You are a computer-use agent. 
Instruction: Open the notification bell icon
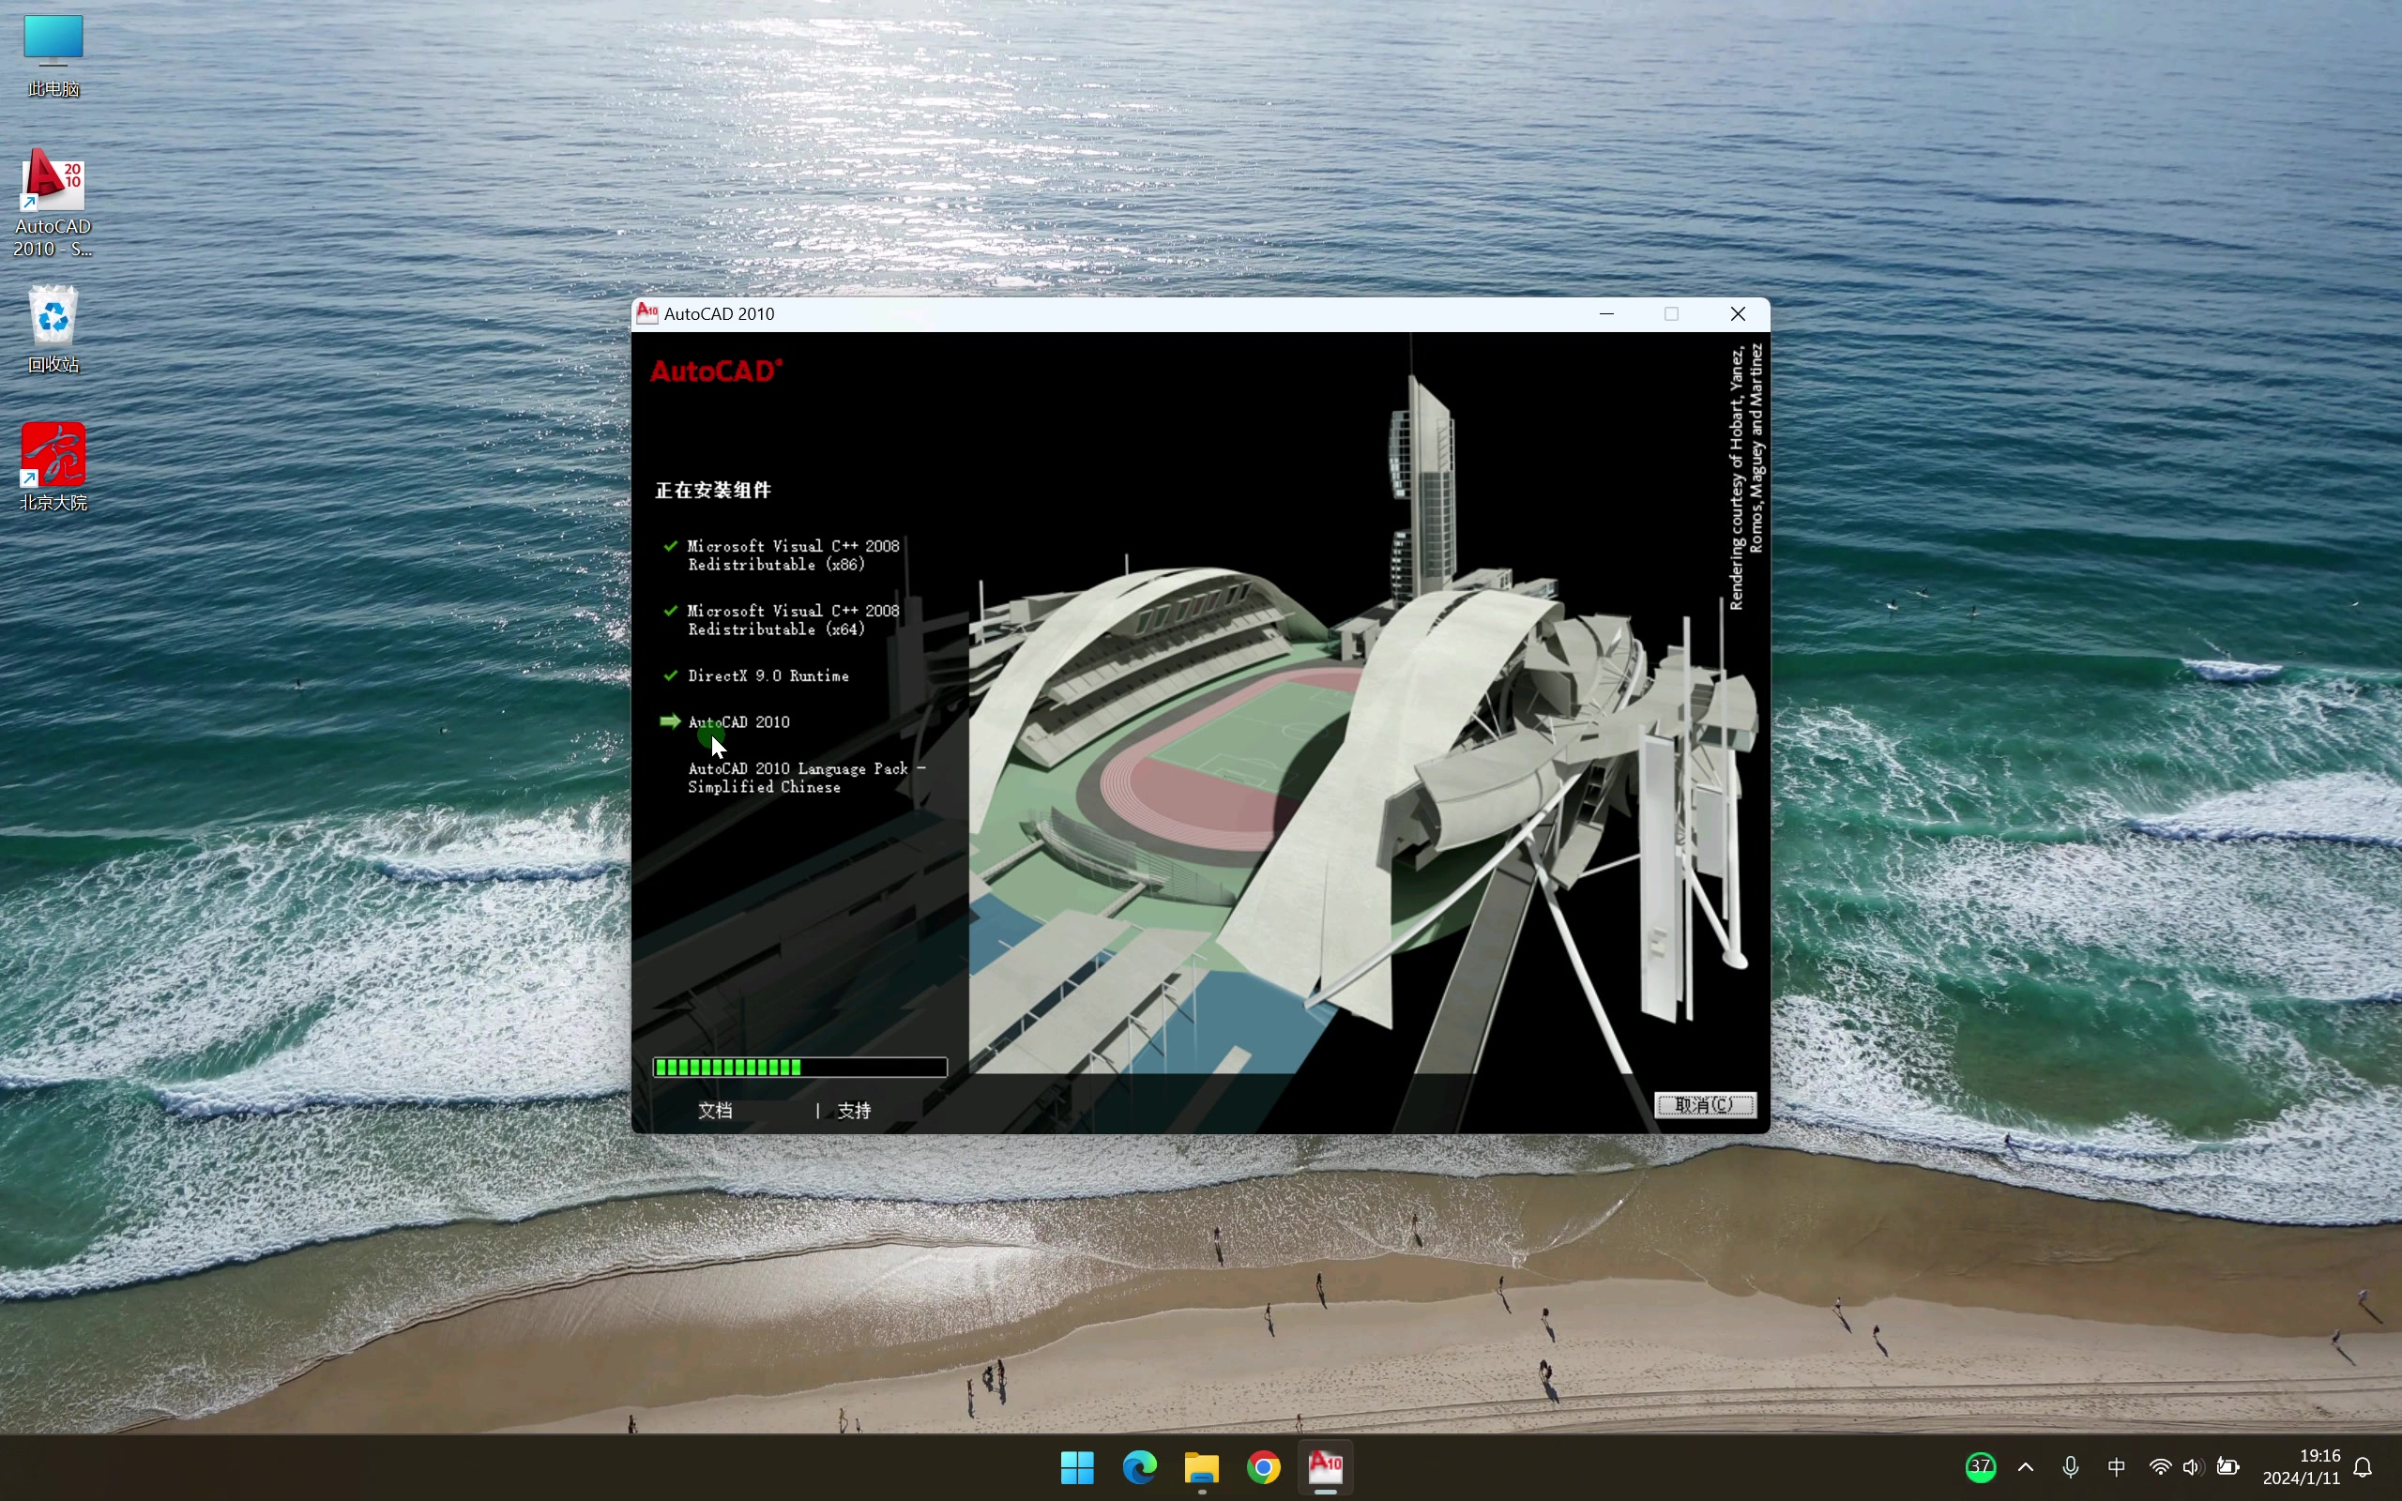[x=2364, y=1467]
